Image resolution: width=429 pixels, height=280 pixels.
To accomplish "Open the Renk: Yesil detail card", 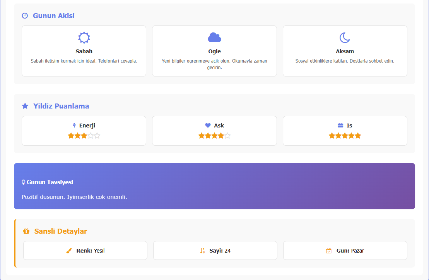I will pos(85,250).
